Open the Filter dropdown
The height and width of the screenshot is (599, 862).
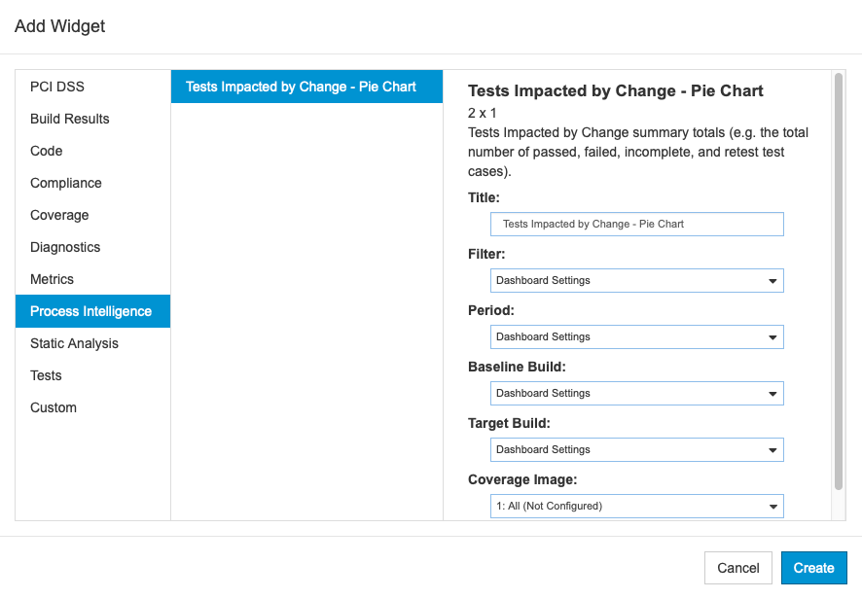point(636,280)
